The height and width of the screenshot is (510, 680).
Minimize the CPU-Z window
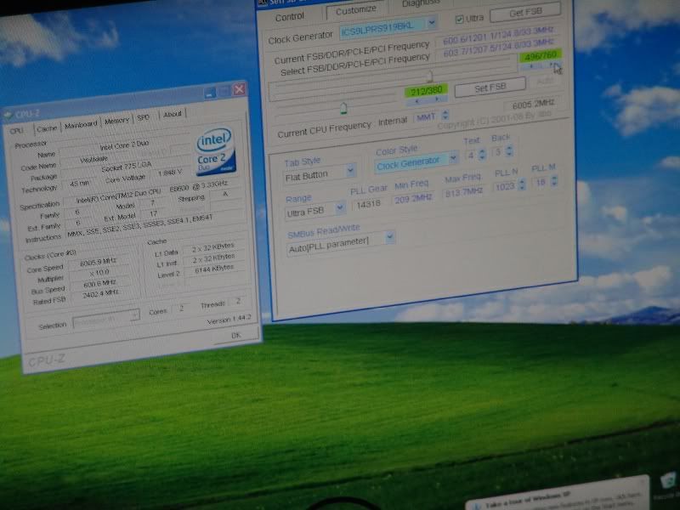click(x=209, y=92)
